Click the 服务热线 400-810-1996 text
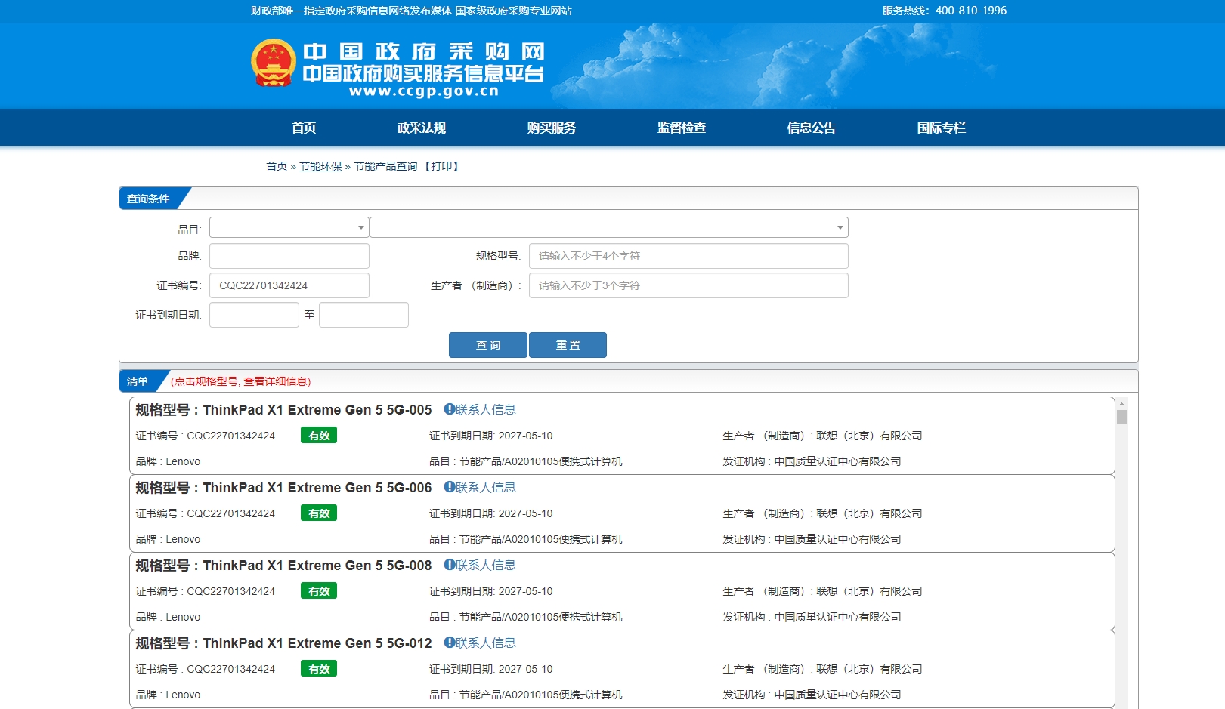Viewport: 1225px width, 709px height. coord(944,11)
